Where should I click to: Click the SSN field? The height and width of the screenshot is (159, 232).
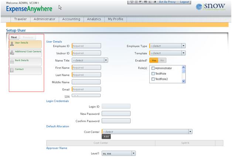point(86,95)
